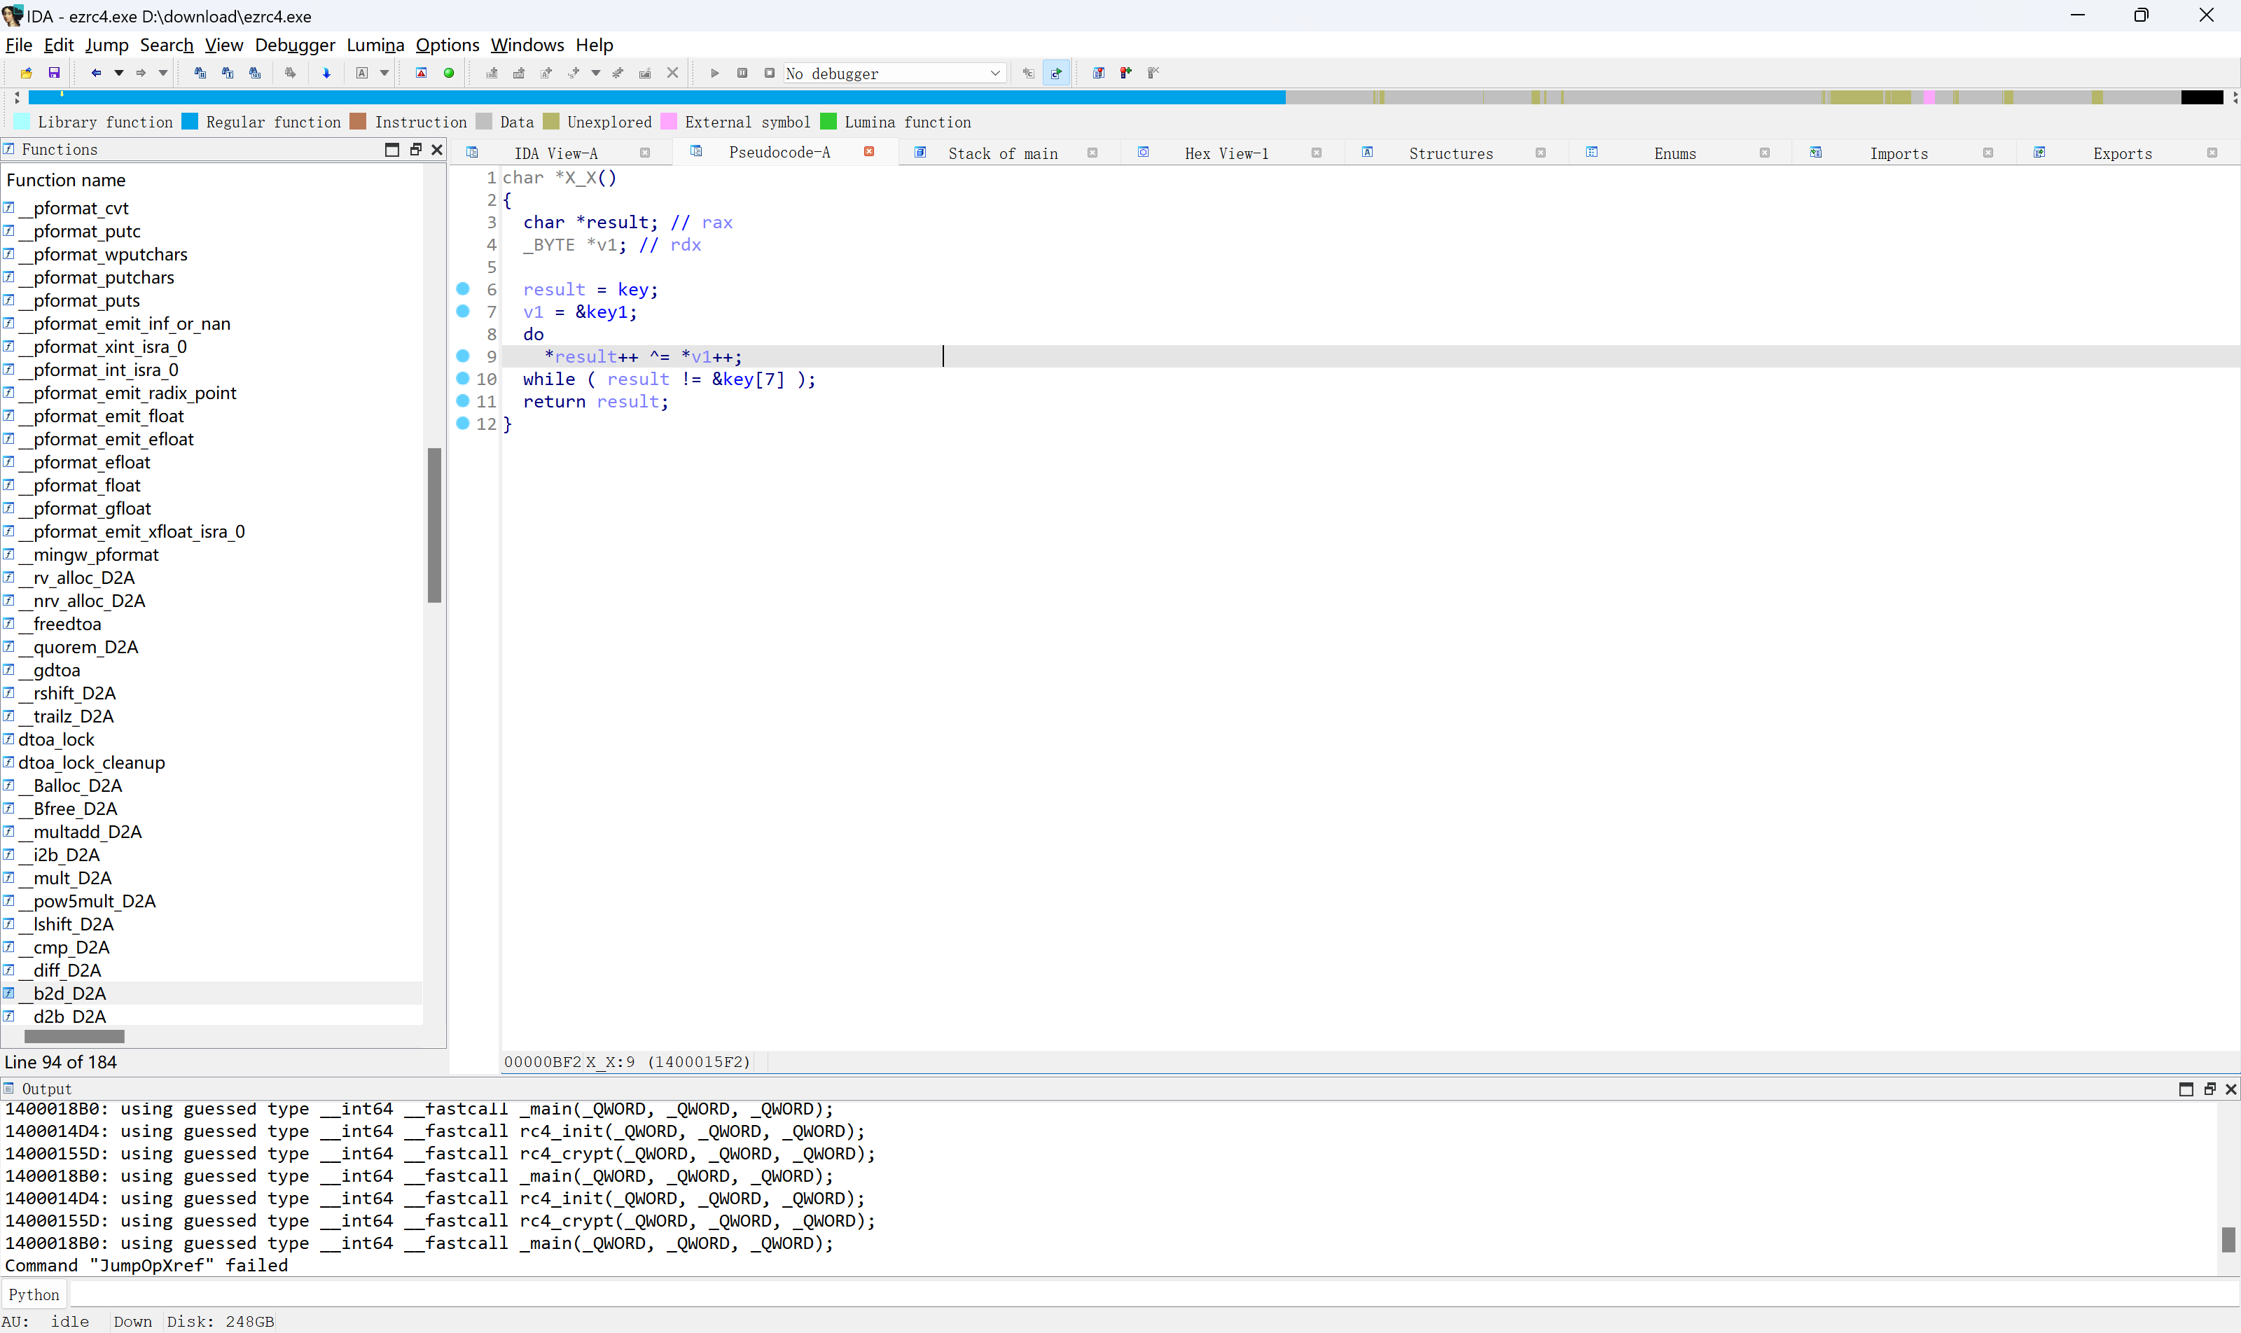Open the No debugger selection dropdown
This screenshot has width=2241, height=1333.
[x=994, y=73]
